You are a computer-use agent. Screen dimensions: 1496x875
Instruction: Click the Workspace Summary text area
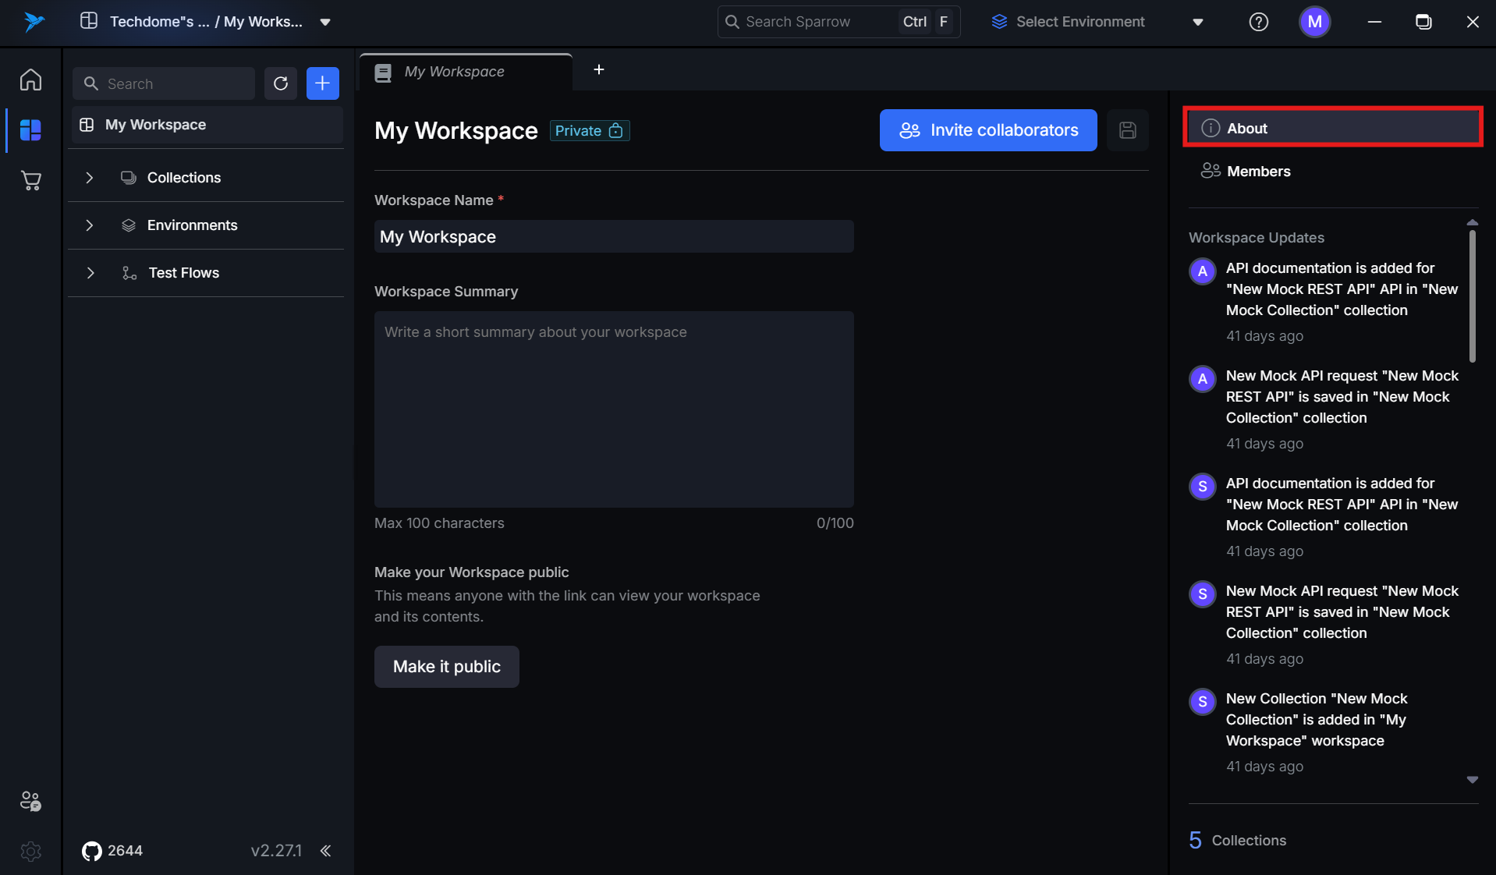[614, 409]
